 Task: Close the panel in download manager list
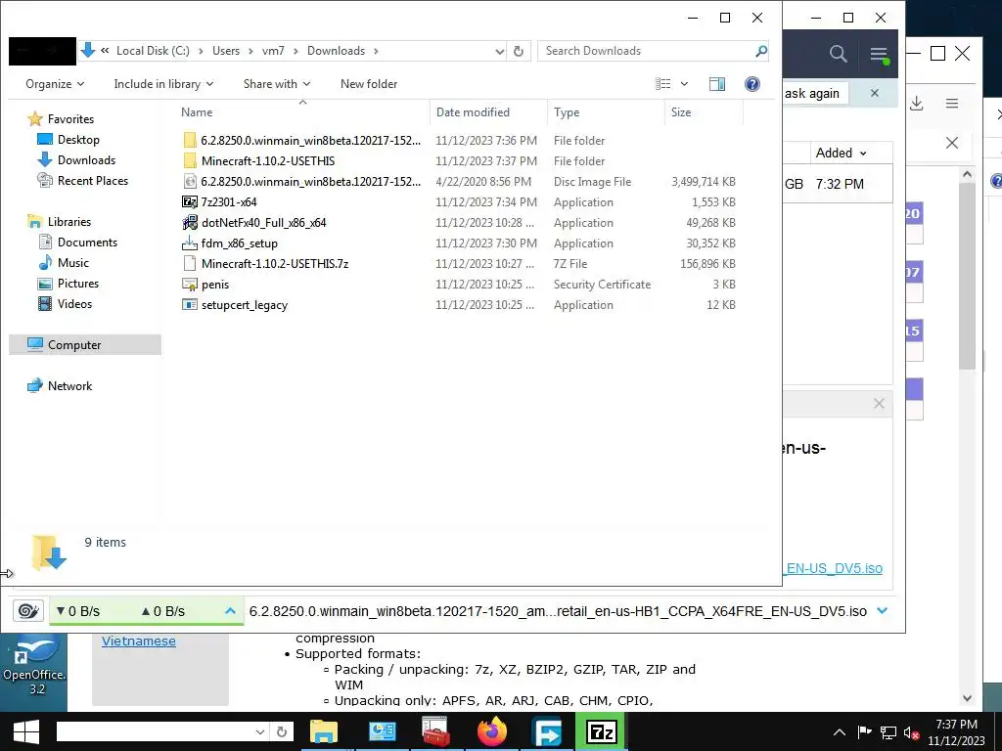tap(880, 404)
